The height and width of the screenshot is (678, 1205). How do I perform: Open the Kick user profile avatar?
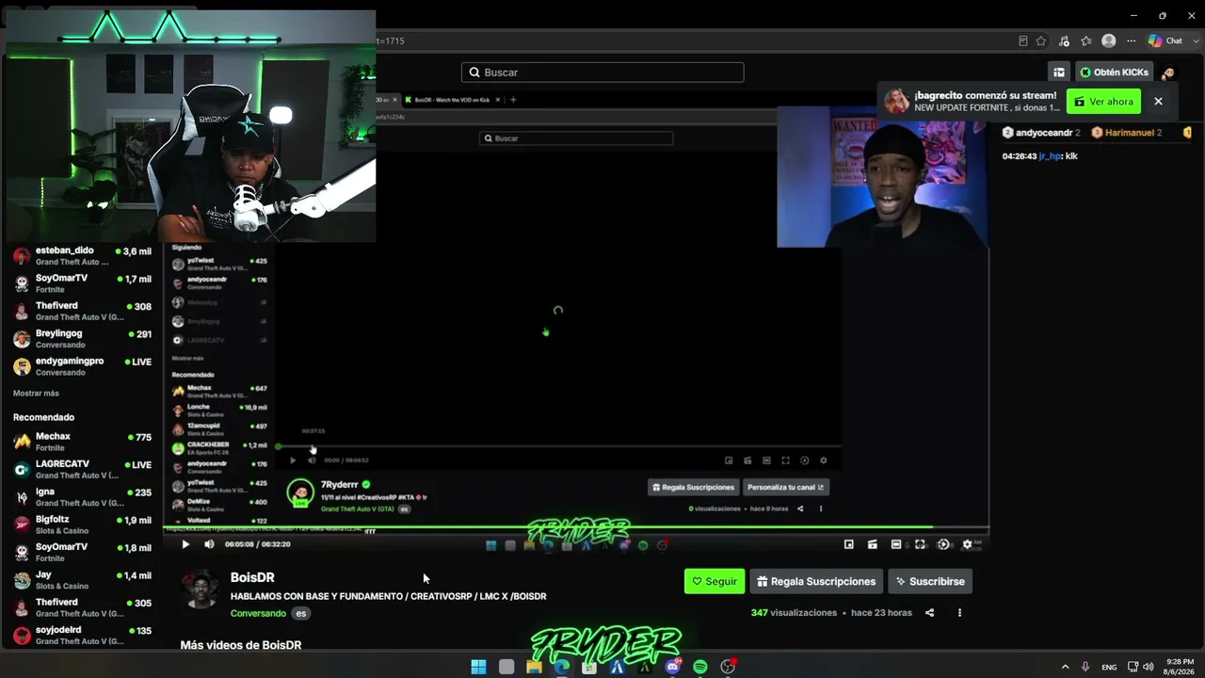click(x=1168, y=73)
